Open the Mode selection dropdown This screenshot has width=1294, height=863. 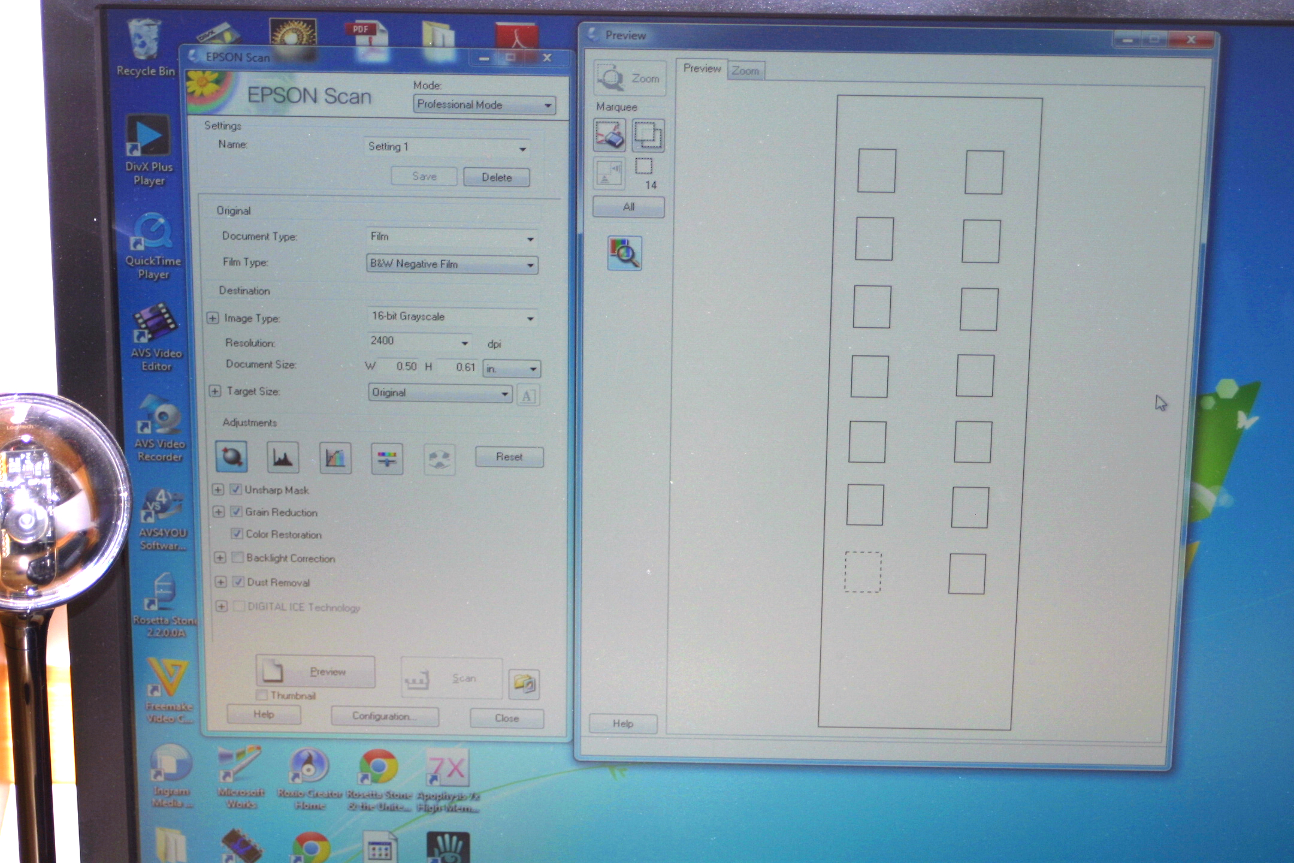pos(484,105)
